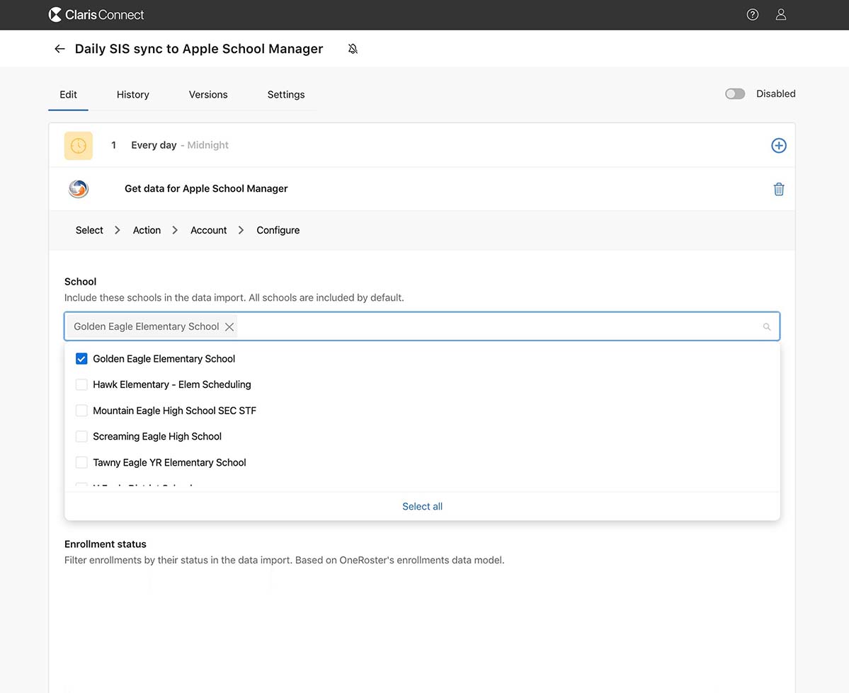Image resolution: width=849 pixels, height=693 pixels.
Task: Open the help question mark icon
Action: click(x=752, y=15)
